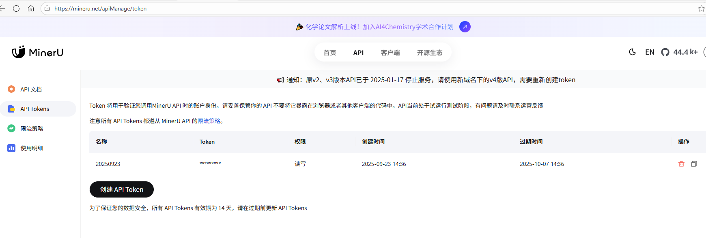
Task: Delete token 20250923 with trash icon
Action: pyautogui.click(x=681, y=164)
